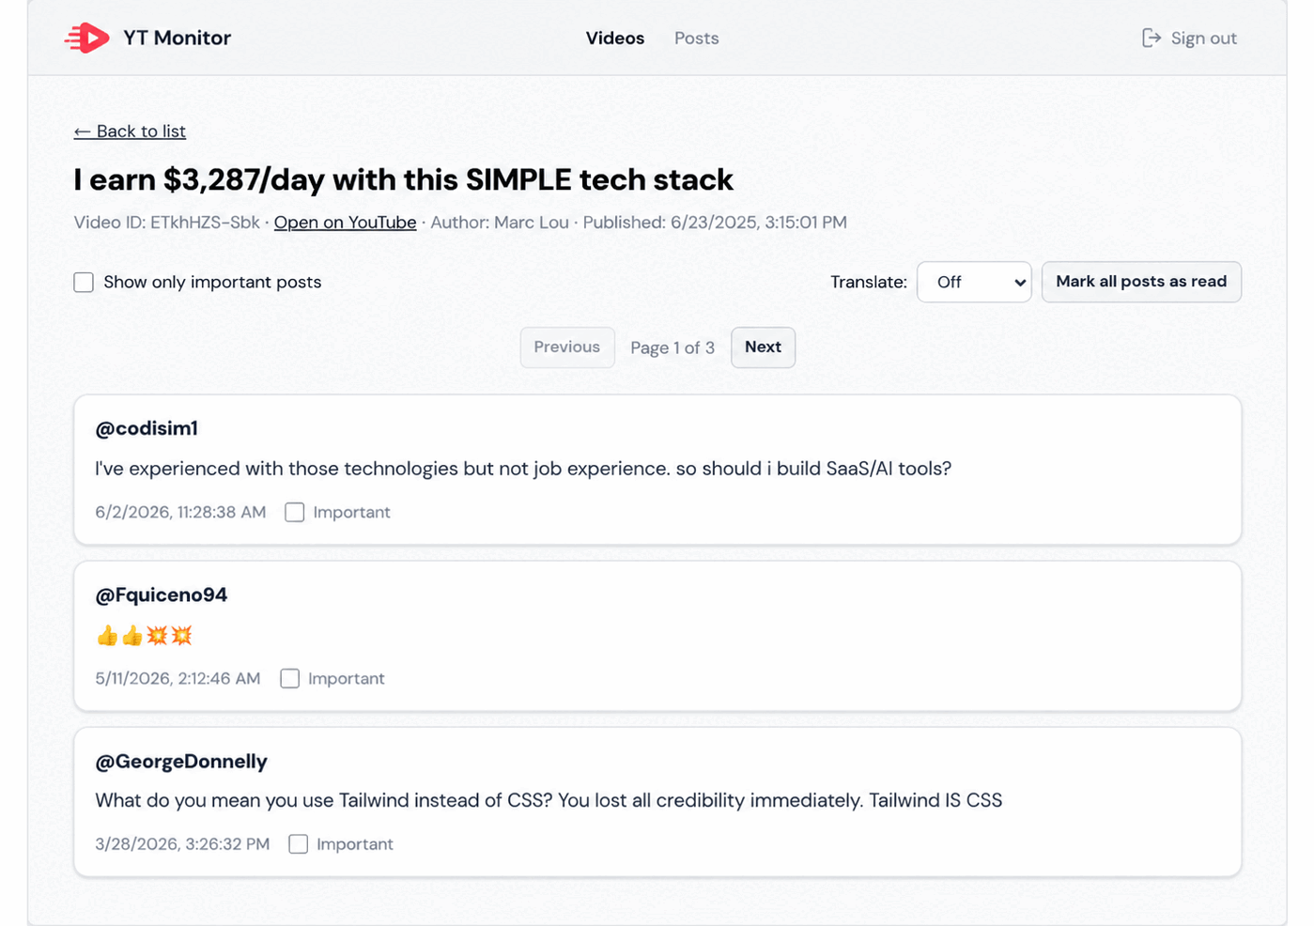Click the emoji comment by @Fquiceno94

(144, 636)
